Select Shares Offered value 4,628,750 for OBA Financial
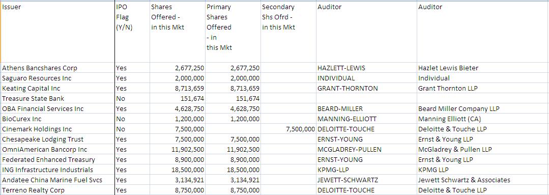549x195 pixels. (x=178, y=108)
